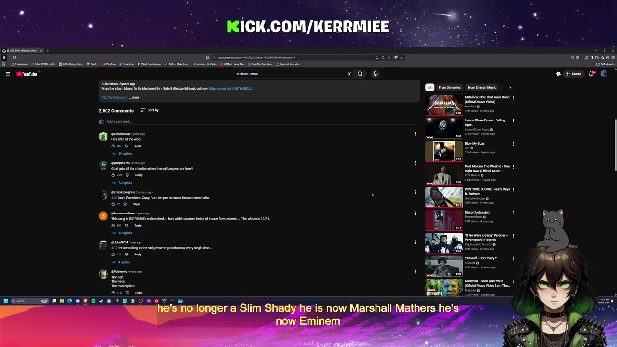Expand 73 replies under @gdapps1759
Screen dimensions: 617x347
pyautogui.click(x=122, y=183)
